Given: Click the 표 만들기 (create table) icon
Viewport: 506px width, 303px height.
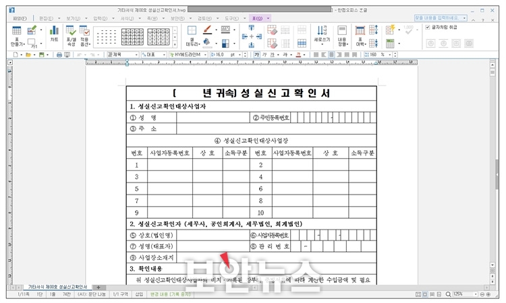Looking at the screenshot, I should (x=17, y=31).
